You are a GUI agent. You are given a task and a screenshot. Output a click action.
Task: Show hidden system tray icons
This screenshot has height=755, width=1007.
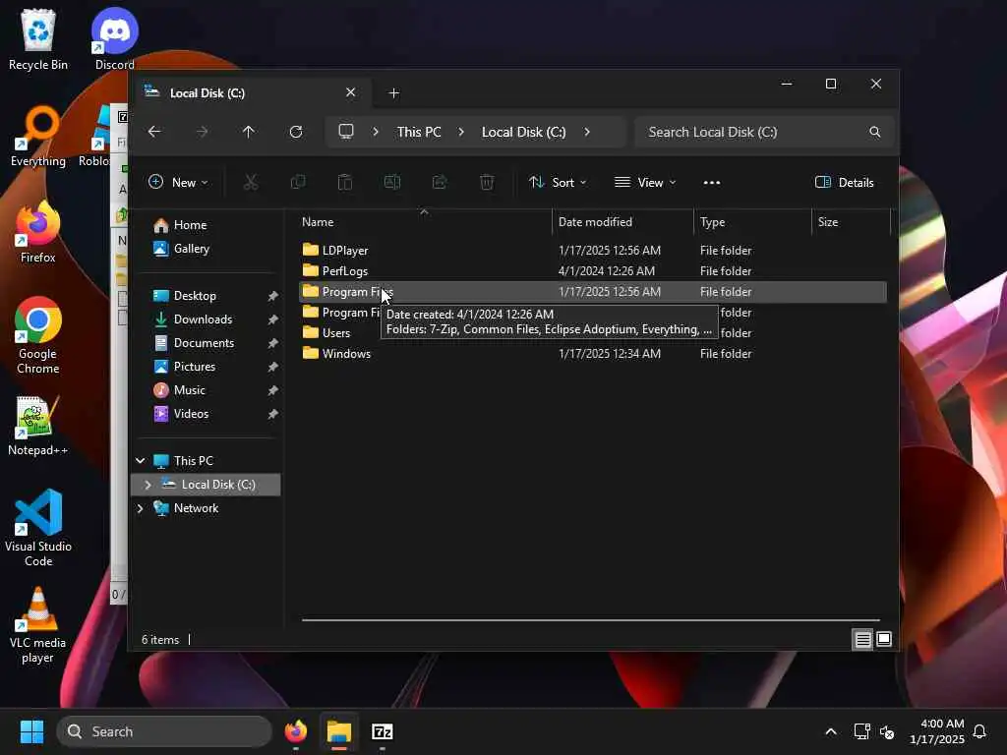(830, 731)
